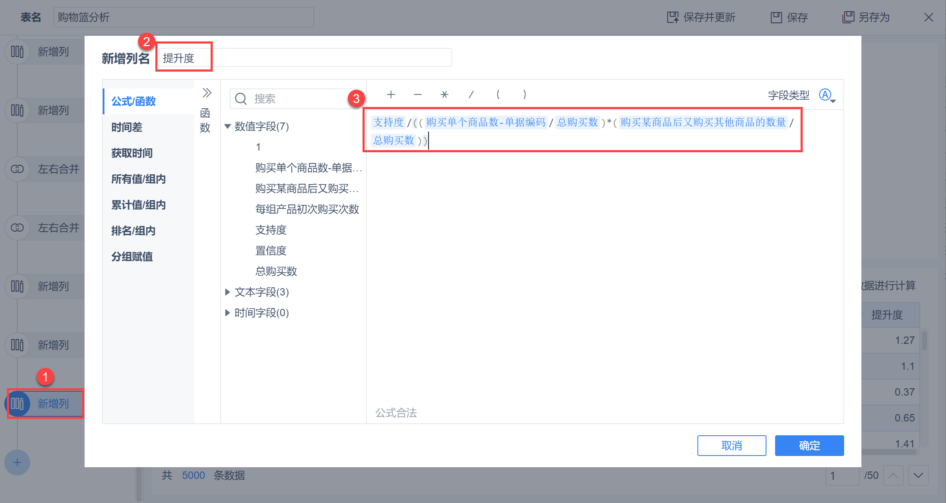
Task: Select the 排名/组内 category
Action: pos(133,231)
